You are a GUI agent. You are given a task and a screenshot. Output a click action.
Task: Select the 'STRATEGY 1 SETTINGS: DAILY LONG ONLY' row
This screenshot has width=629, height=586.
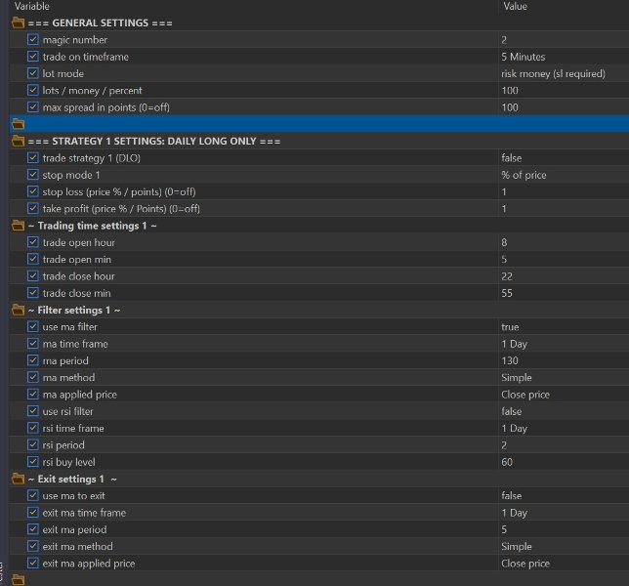[x=319, y=141]
